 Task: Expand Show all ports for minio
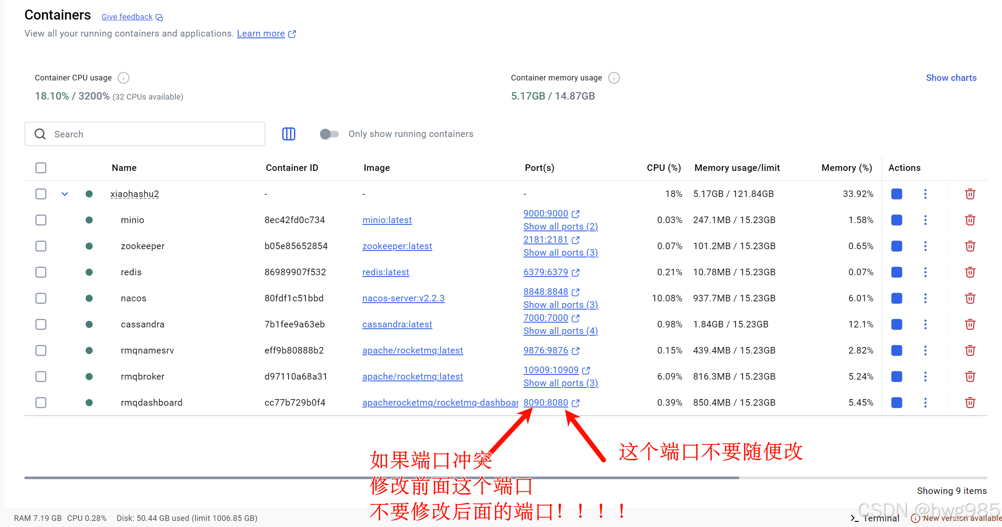pos(560,227)
